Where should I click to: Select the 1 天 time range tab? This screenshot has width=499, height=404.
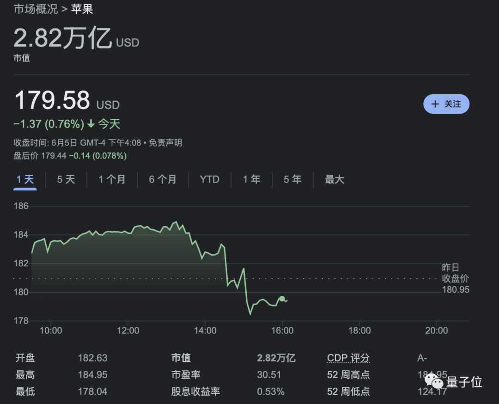(x=25, y=179)
